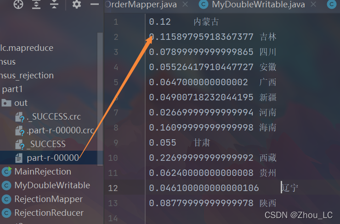The height and width of the screenshot is (224, 340).
Task: Click the value 0.0647000000000002
Action: pos(198,82)
